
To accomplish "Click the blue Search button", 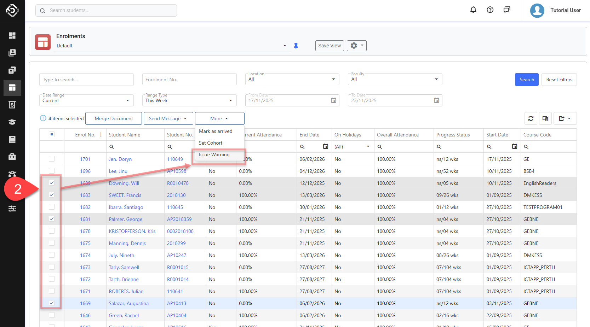I will (x=526, y=80).
